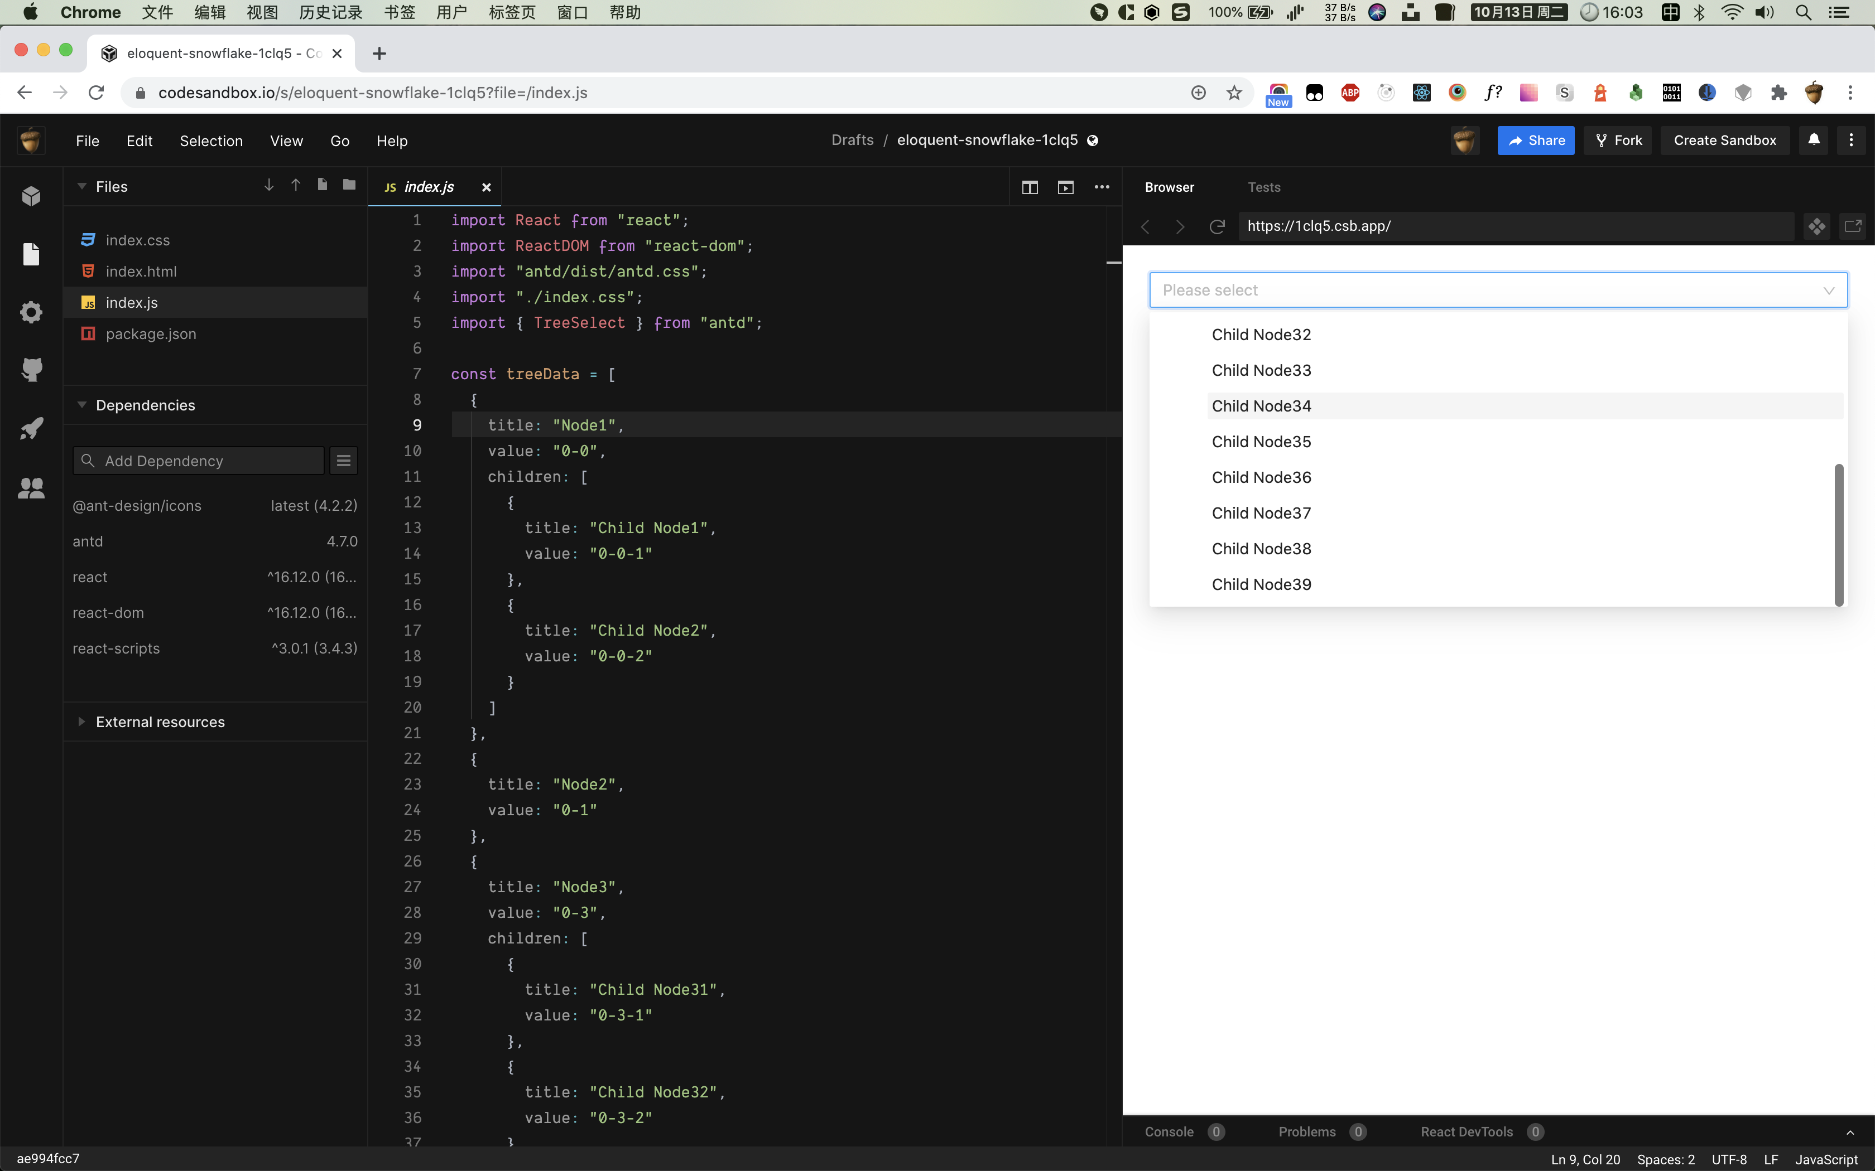Open the Live collaboration panel in sidebar
Screen dimensions: 1875x1171
pyautogui.click(x=31, y=487)
